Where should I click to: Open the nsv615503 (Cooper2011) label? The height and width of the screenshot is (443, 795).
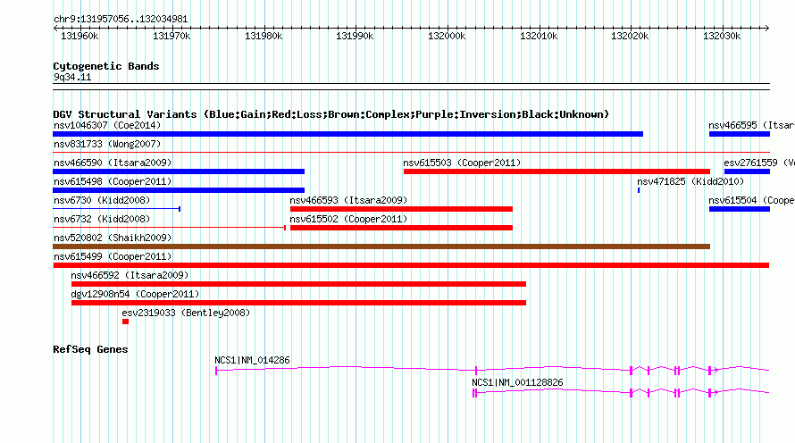pos(462,163)
